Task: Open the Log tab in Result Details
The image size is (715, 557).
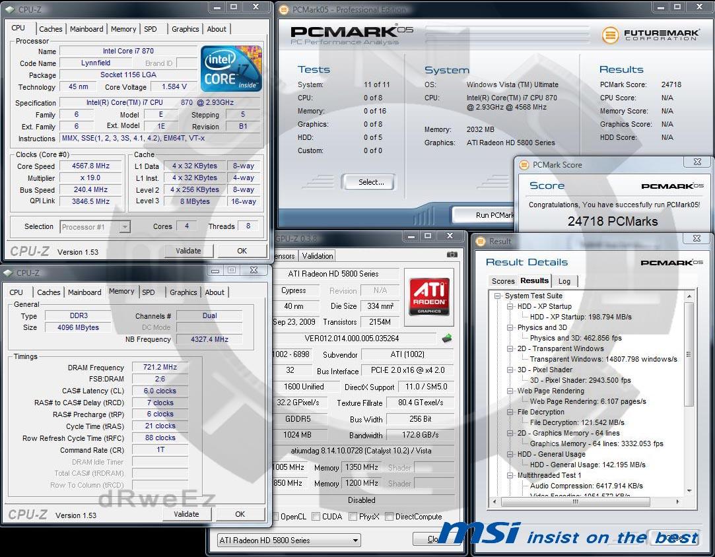Action: (564, 281)
